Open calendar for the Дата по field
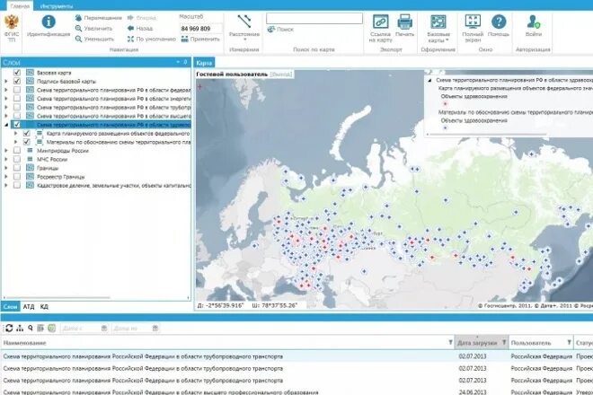The height and width of the screenshot is (395, 593). [155, 329]
